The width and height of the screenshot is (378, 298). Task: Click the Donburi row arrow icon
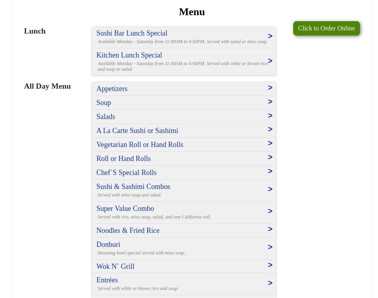tap(270, 247)
